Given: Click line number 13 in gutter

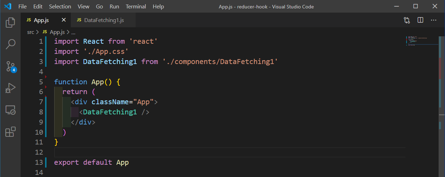Looking at the screenshot, I should click(39, 162).
